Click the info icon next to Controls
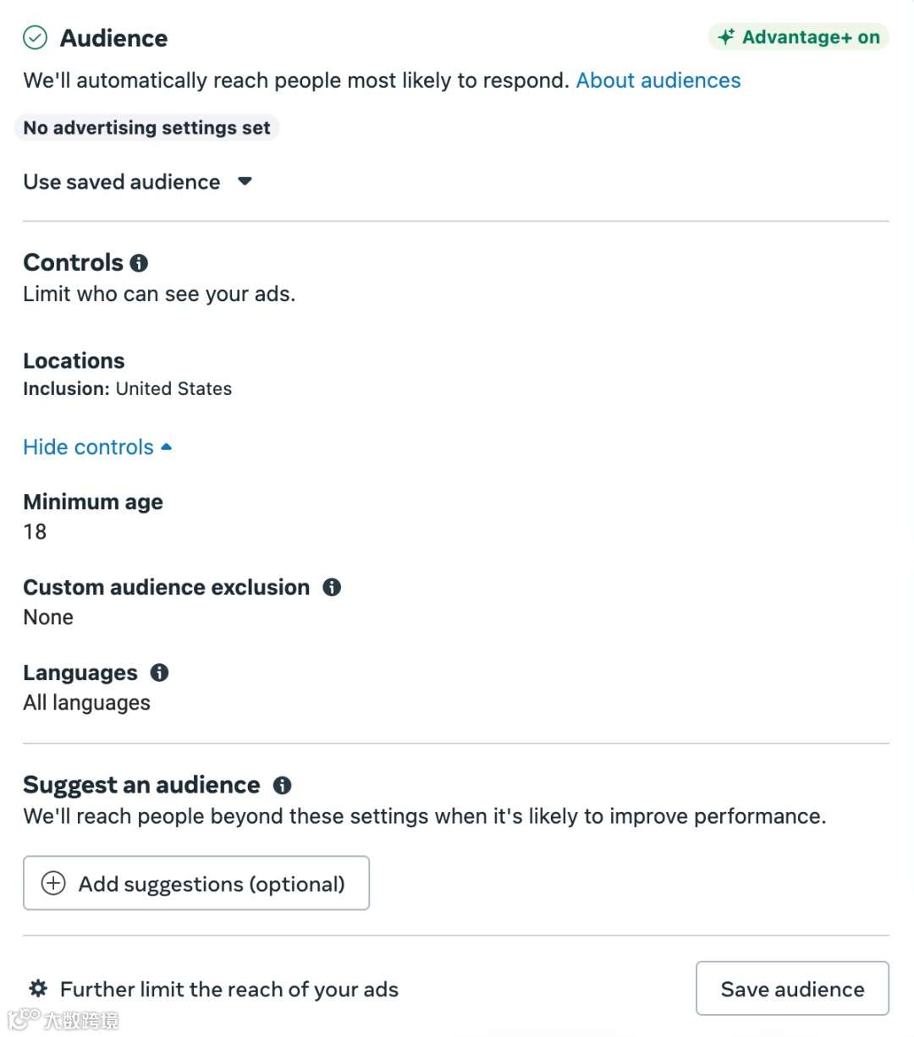914x1037 pixels. coord(139,263)
